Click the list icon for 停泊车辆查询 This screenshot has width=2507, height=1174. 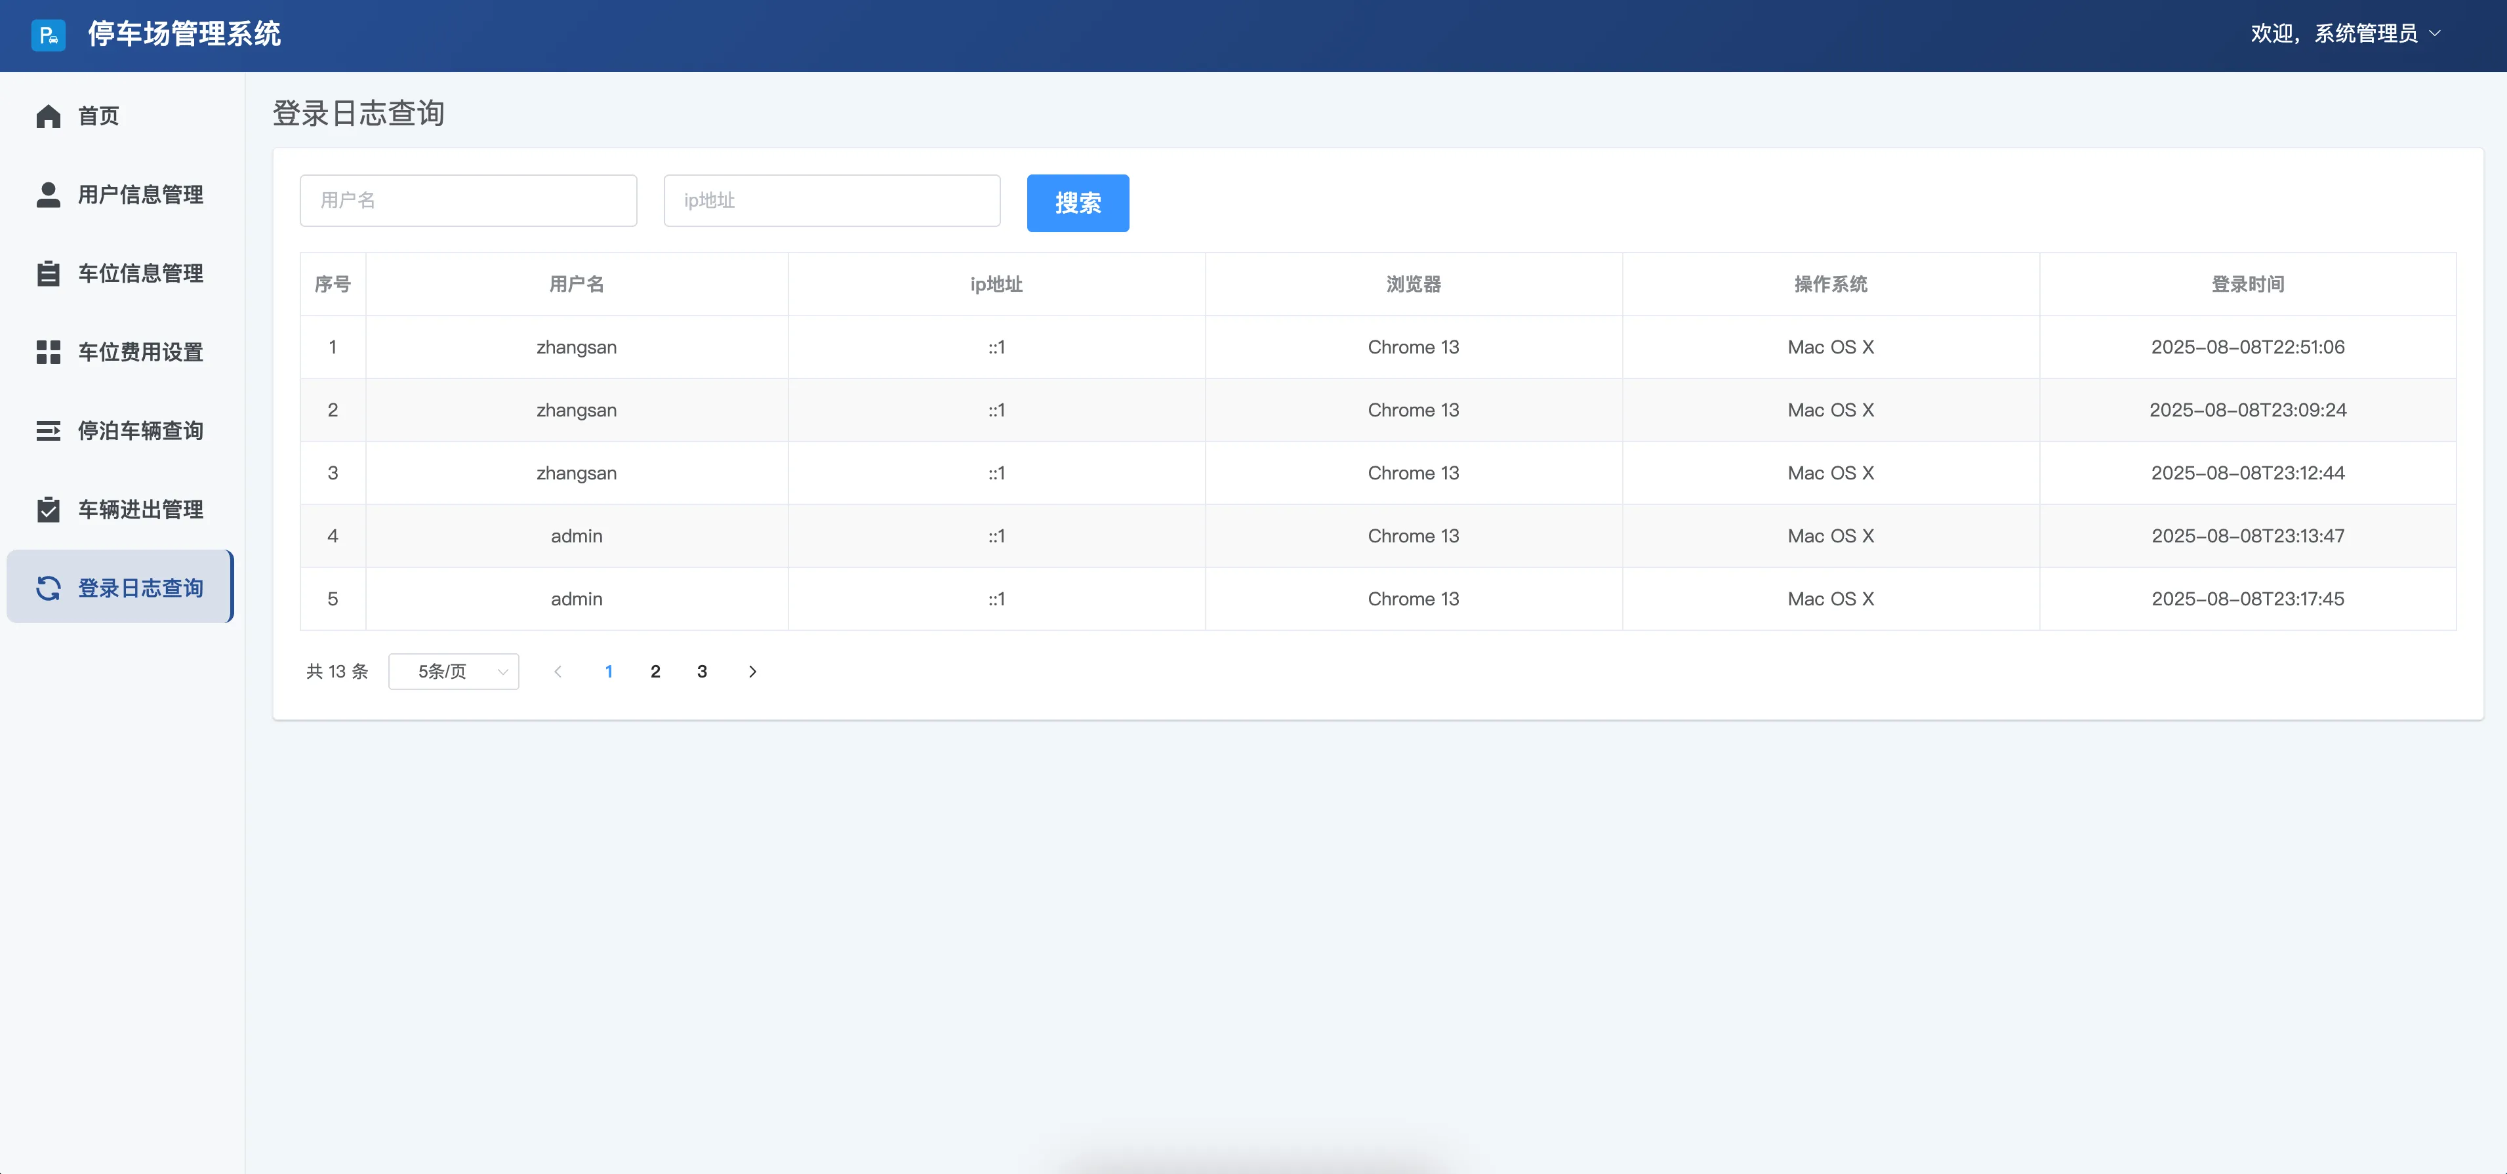[48, 430]
